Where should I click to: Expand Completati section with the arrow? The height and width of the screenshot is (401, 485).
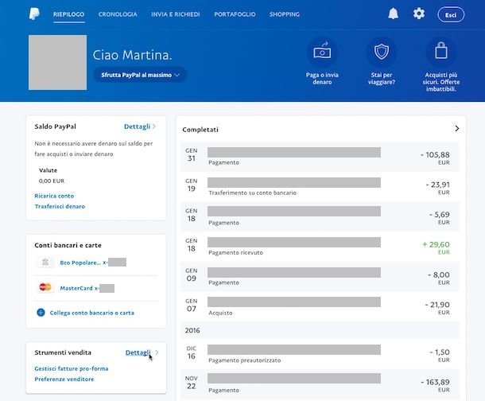[x=457, y=128]
